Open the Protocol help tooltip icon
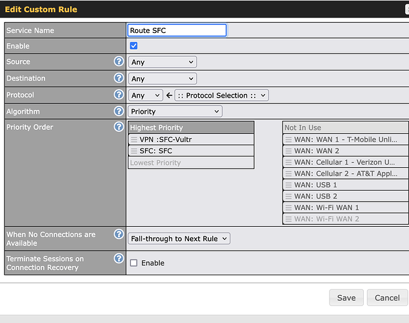The image size is (409, 323). tap(119, 95)
